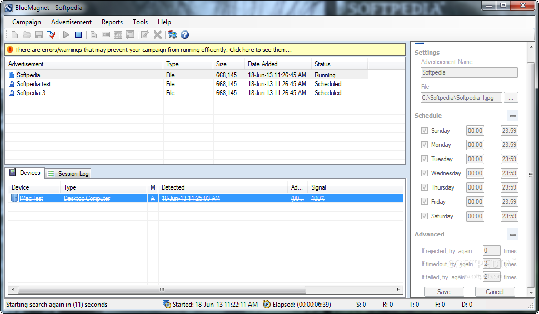The height and width of the screenshot is (314, 539).
Task: Open the Advertisement menu
Action: [71, 22]
